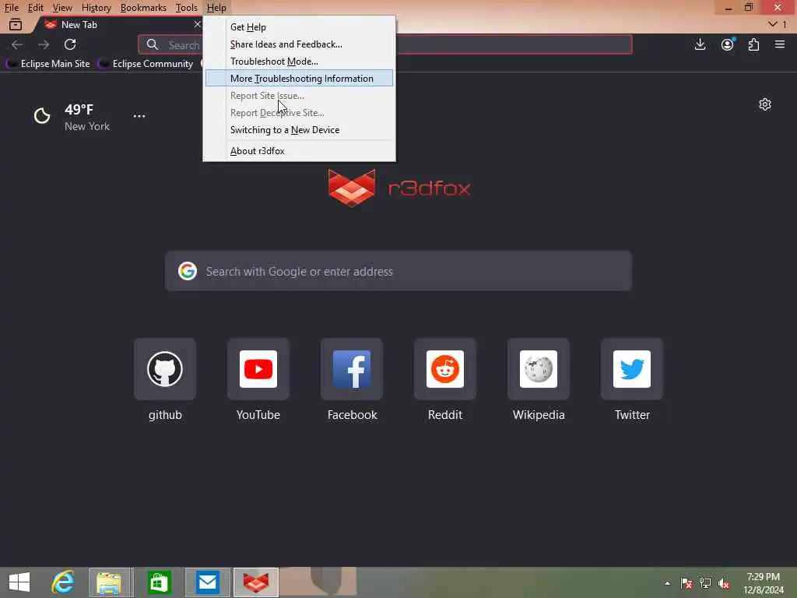This screenshot has height=598, width=797.
Task: Click the network tray icon
Action: (705, 583)
